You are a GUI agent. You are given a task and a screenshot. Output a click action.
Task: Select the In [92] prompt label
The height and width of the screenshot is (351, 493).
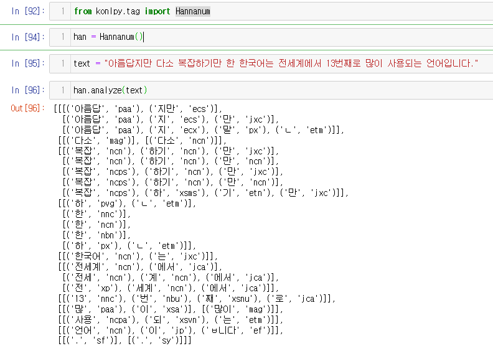(27, 11)
